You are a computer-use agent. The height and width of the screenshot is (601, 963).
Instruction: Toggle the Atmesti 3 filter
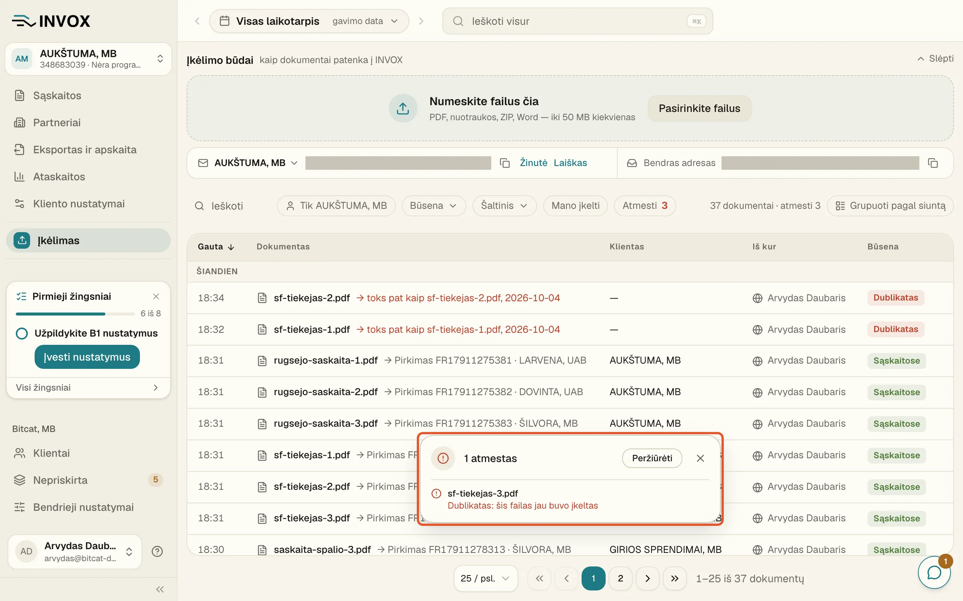click(x=645, y=206)
